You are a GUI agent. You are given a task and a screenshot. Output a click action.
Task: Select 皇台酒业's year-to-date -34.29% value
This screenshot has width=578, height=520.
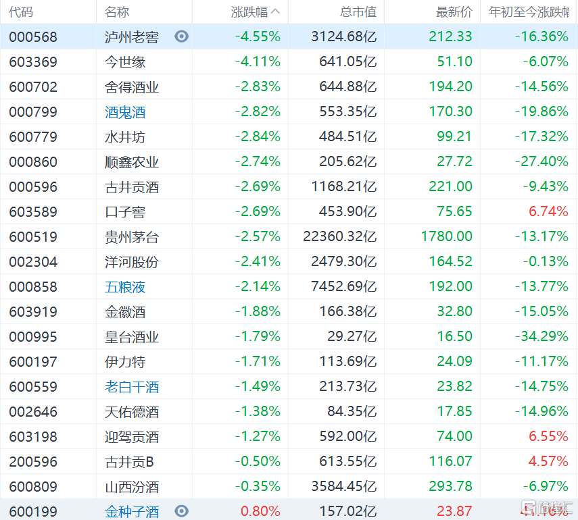tap(542, 336)
